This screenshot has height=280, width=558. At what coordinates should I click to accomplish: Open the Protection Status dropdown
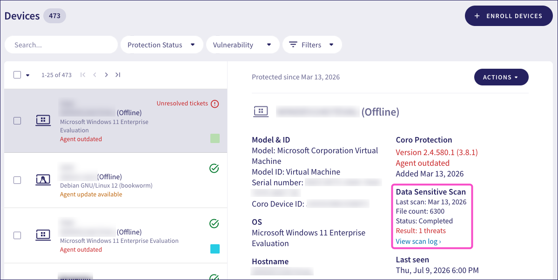(x=161, y=45)
